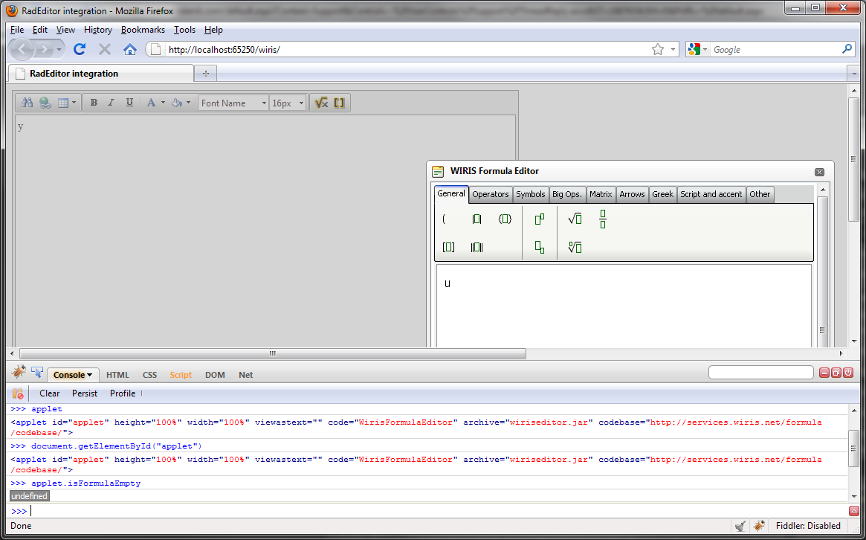Switch to the Arrows tab
The width and height of the screenshot is (866, 540).
click(633, 195)
